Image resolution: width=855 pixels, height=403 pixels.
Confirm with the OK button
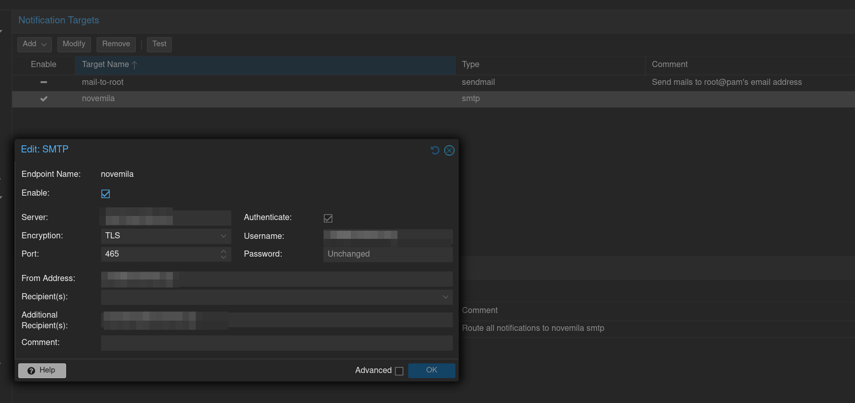[432, 370]
